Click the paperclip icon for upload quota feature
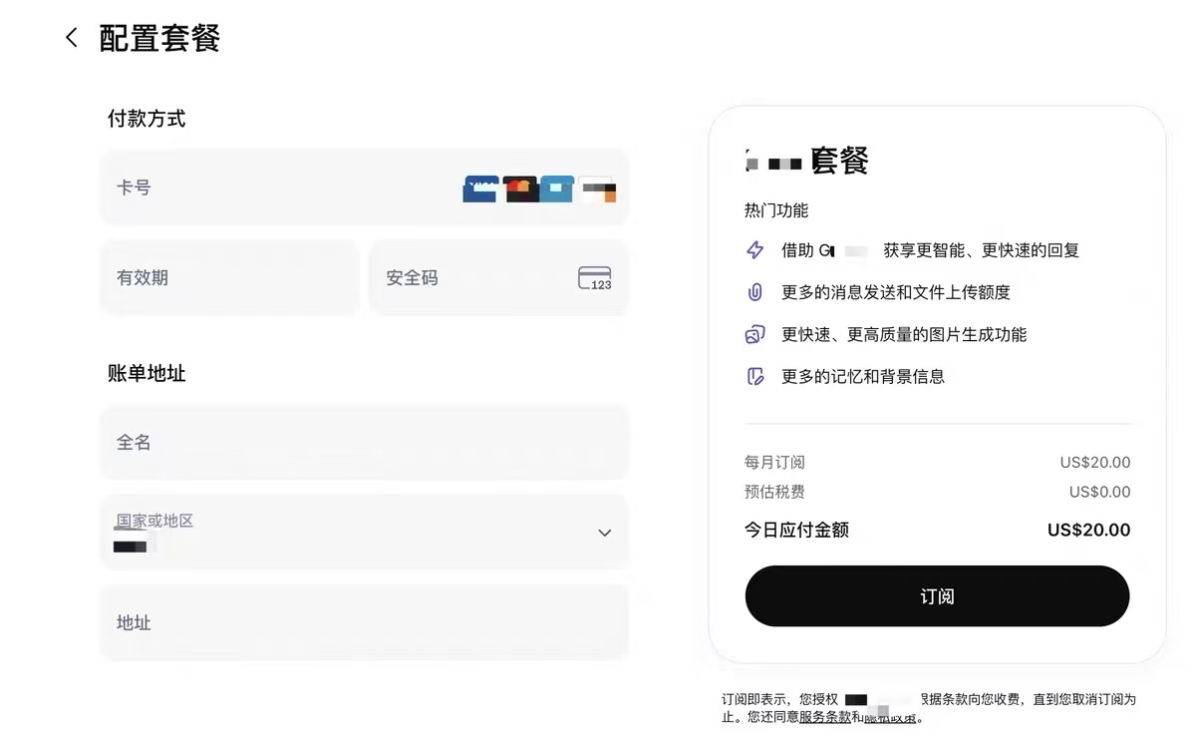The image size is (1196, 736). point(755,292)
